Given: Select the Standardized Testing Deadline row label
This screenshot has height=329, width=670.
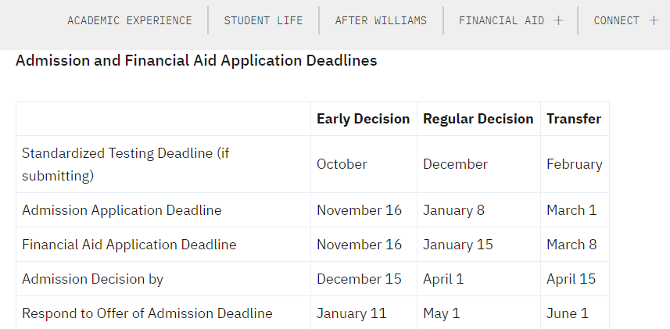Looking at the screenshot, I should coord(126,164).
